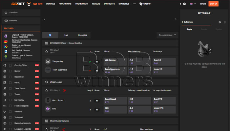Tick the Dota 2 checkbox
The image size is (230, 131).
click(x=10, y=83)
